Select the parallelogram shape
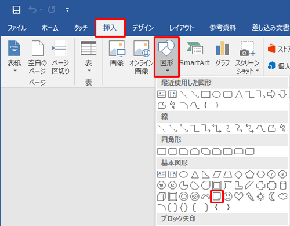 click(216, 175)
